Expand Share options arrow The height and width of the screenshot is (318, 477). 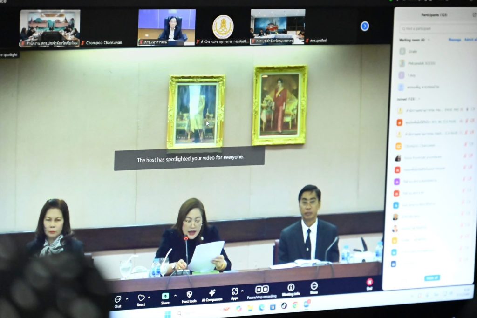(x=175, y=296)
